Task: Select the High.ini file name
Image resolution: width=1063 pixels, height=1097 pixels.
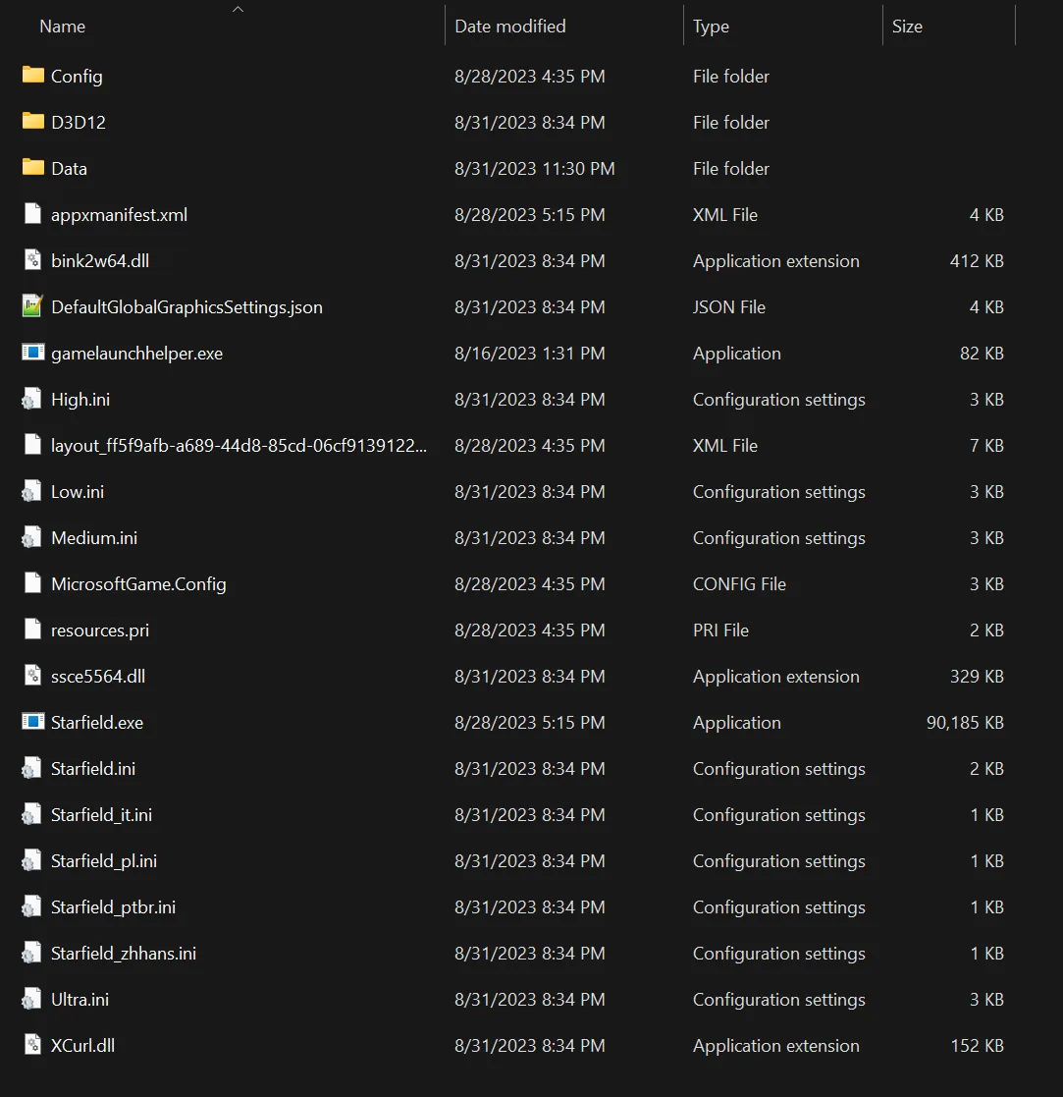Action: (x=80, y=400)
